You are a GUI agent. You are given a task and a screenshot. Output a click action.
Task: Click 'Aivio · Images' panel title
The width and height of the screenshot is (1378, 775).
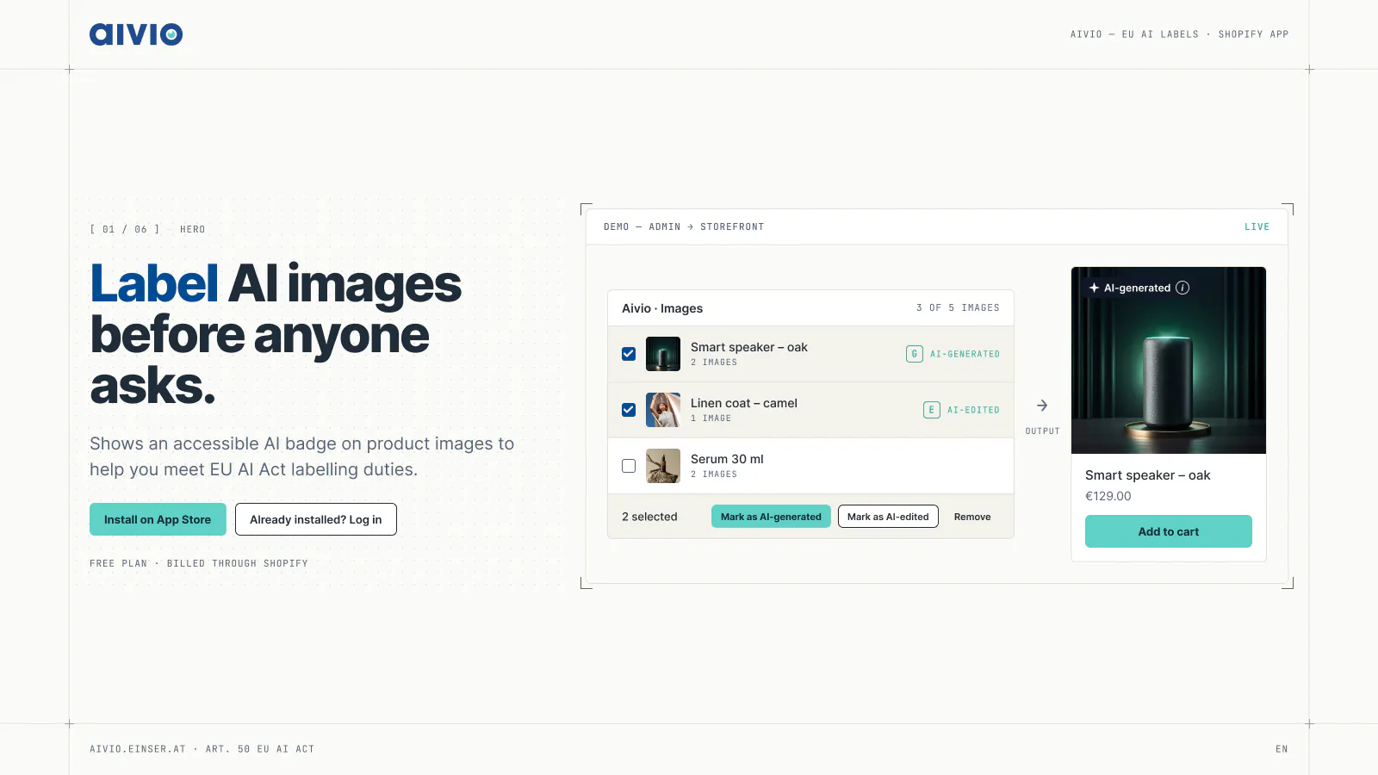(x=662, y=308)
